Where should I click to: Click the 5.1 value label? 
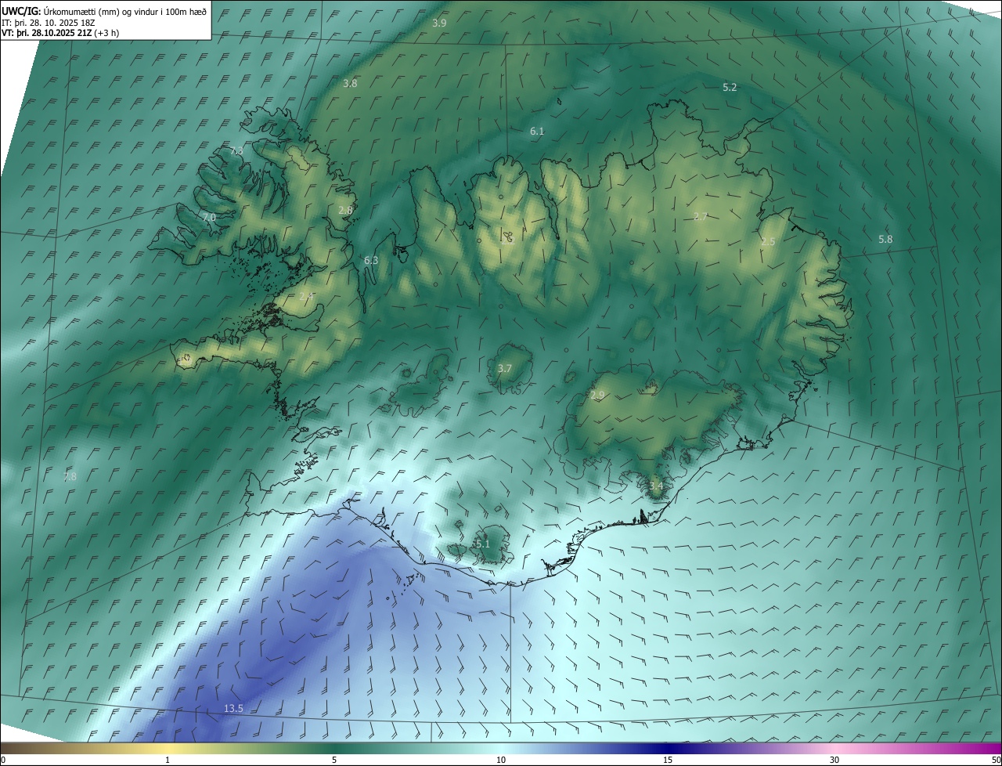(x=482, y=544)
